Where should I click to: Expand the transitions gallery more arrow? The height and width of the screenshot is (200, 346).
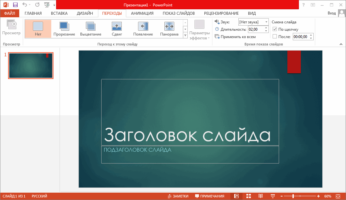pos(185,35)
